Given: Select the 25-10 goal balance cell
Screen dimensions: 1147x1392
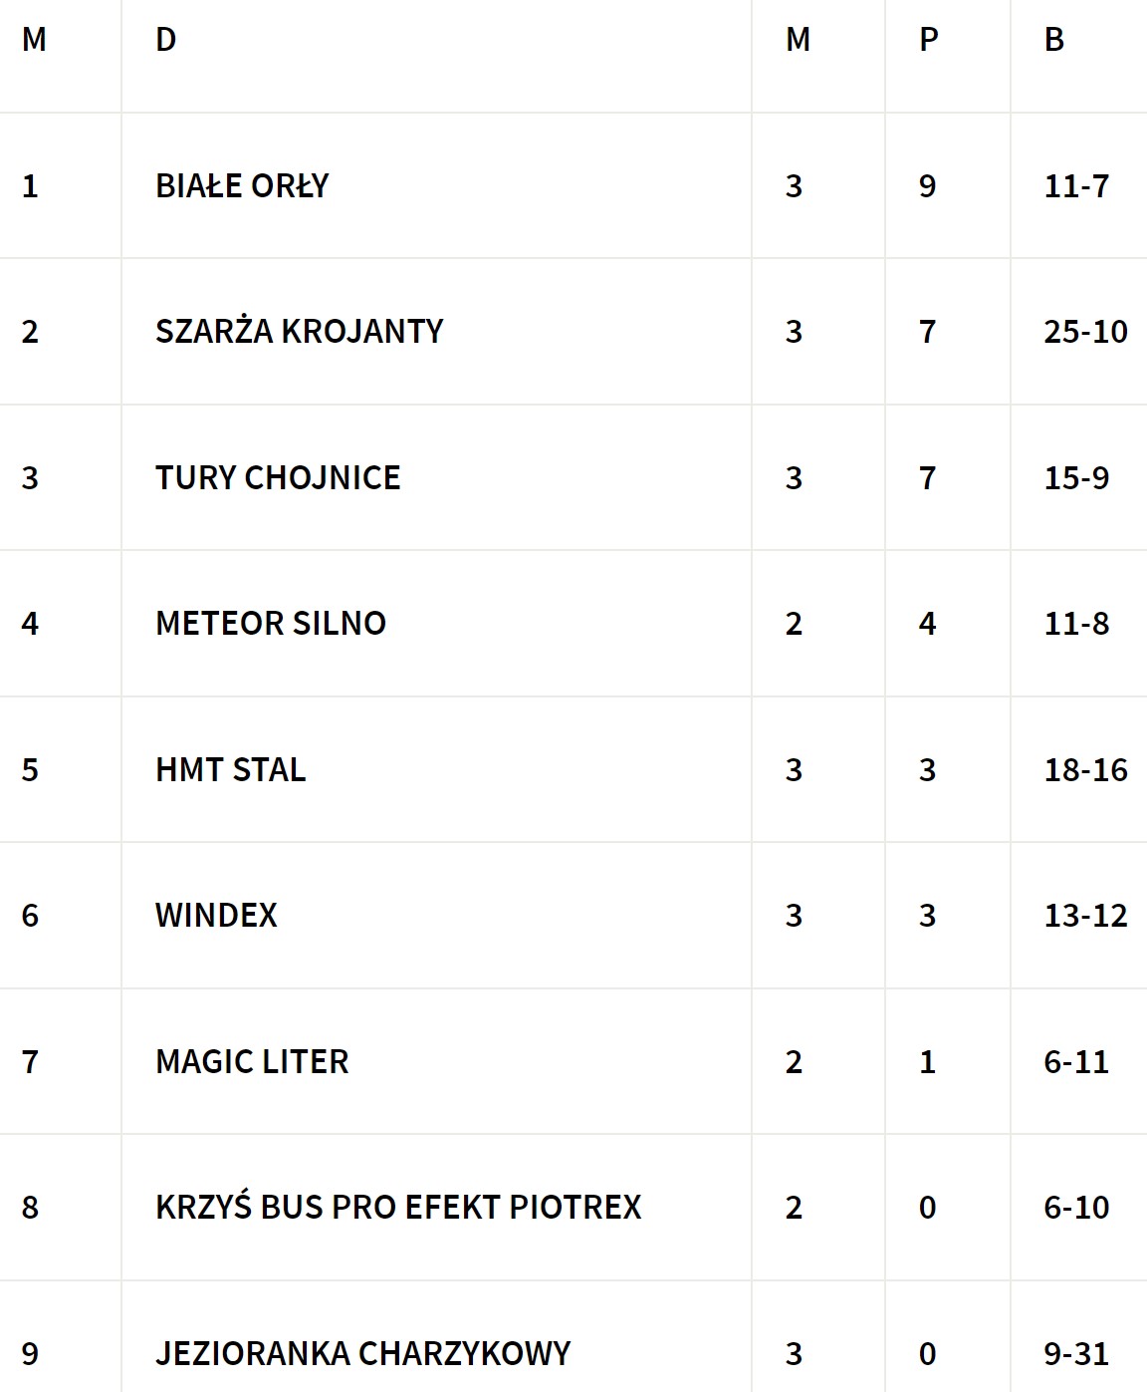Looking at the screenshot, I should point(1085,332).
